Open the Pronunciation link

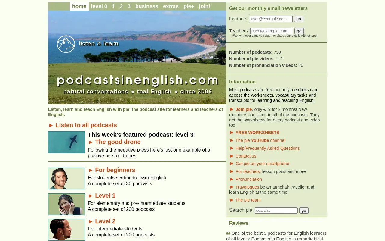[x=248, y=179]
